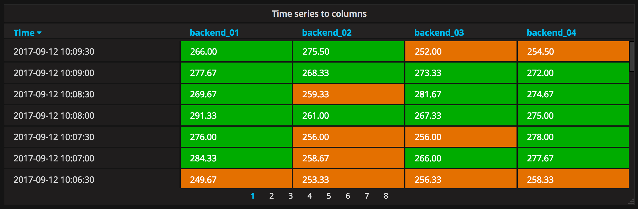Screen dimensions: 638x209
Task: Sort by backend_03 column header
Action: click(x=439, y=33)
